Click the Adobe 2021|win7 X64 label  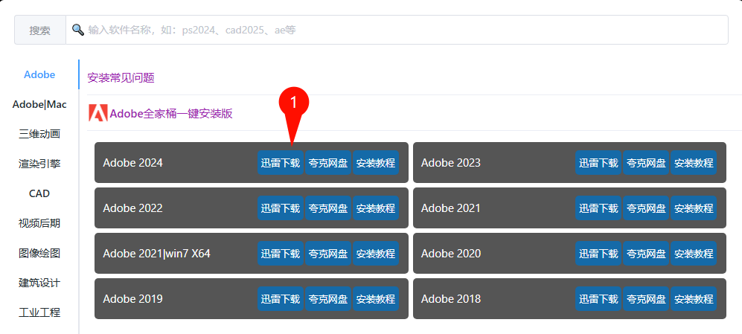click(156, 254)
